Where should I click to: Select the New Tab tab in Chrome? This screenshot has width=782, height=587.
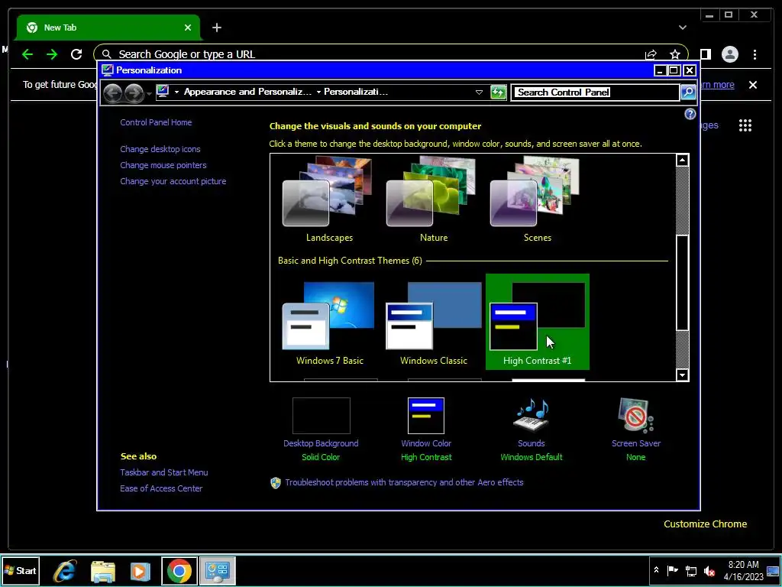108,28
